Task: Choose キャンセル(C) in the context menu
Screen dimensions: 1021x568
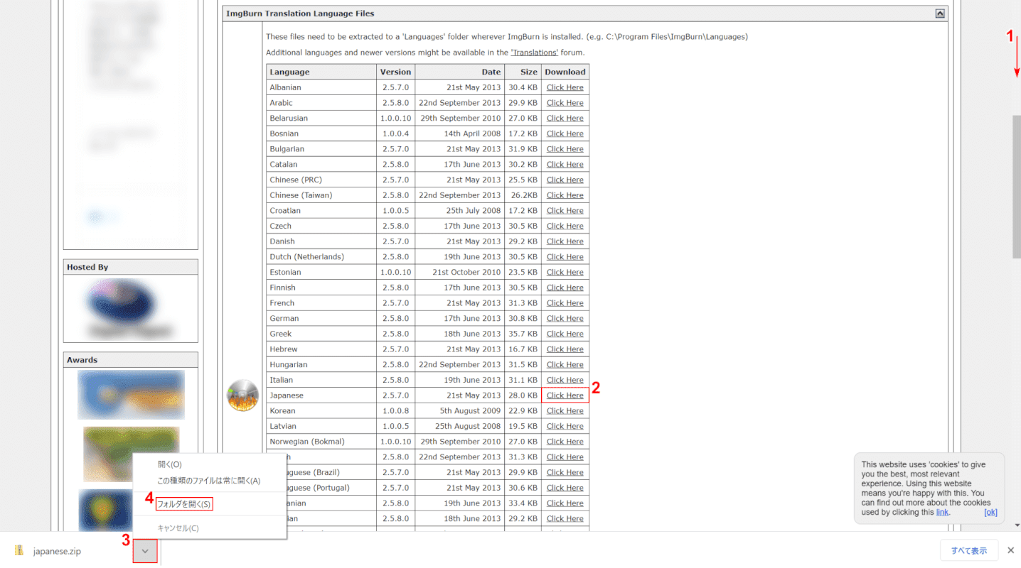Action: (178, 528)
